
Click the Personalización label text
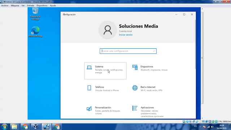[x=103, y=108]
